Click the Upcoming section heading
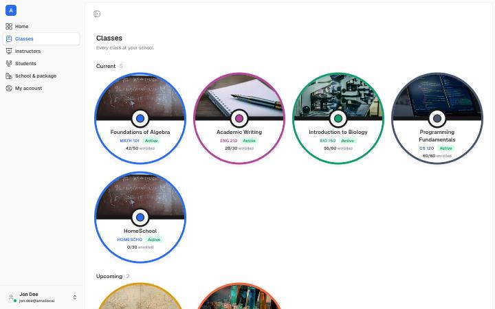 coord(109,276)
